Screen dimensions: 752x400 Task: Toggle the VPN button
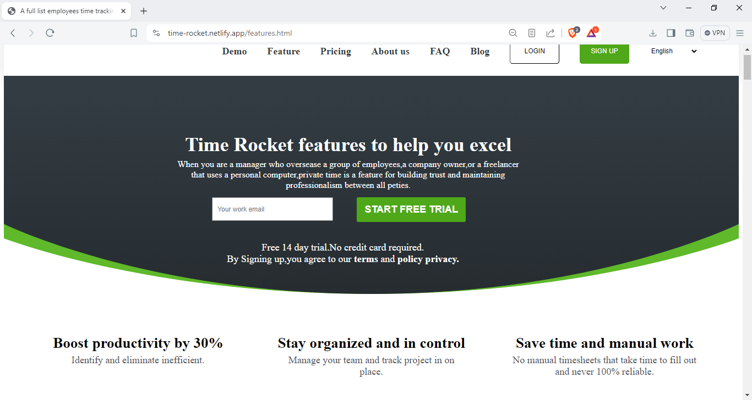(x=715, y=33)
